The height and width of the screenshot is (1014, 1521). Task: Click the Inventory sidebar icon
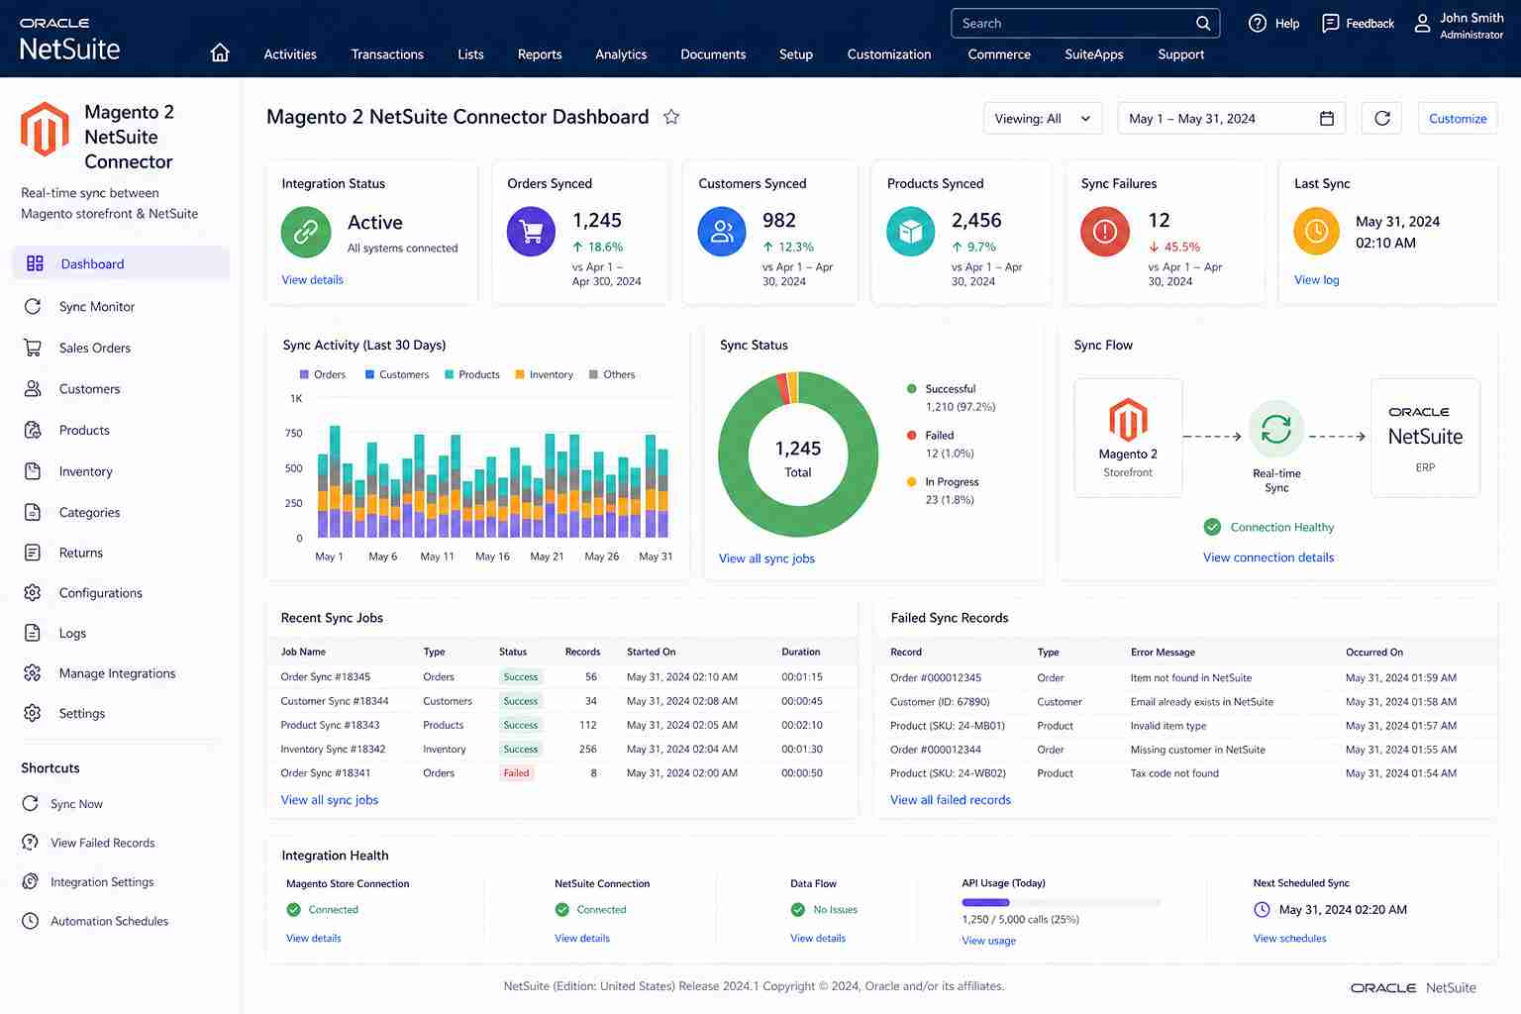(x=33, y=471)
